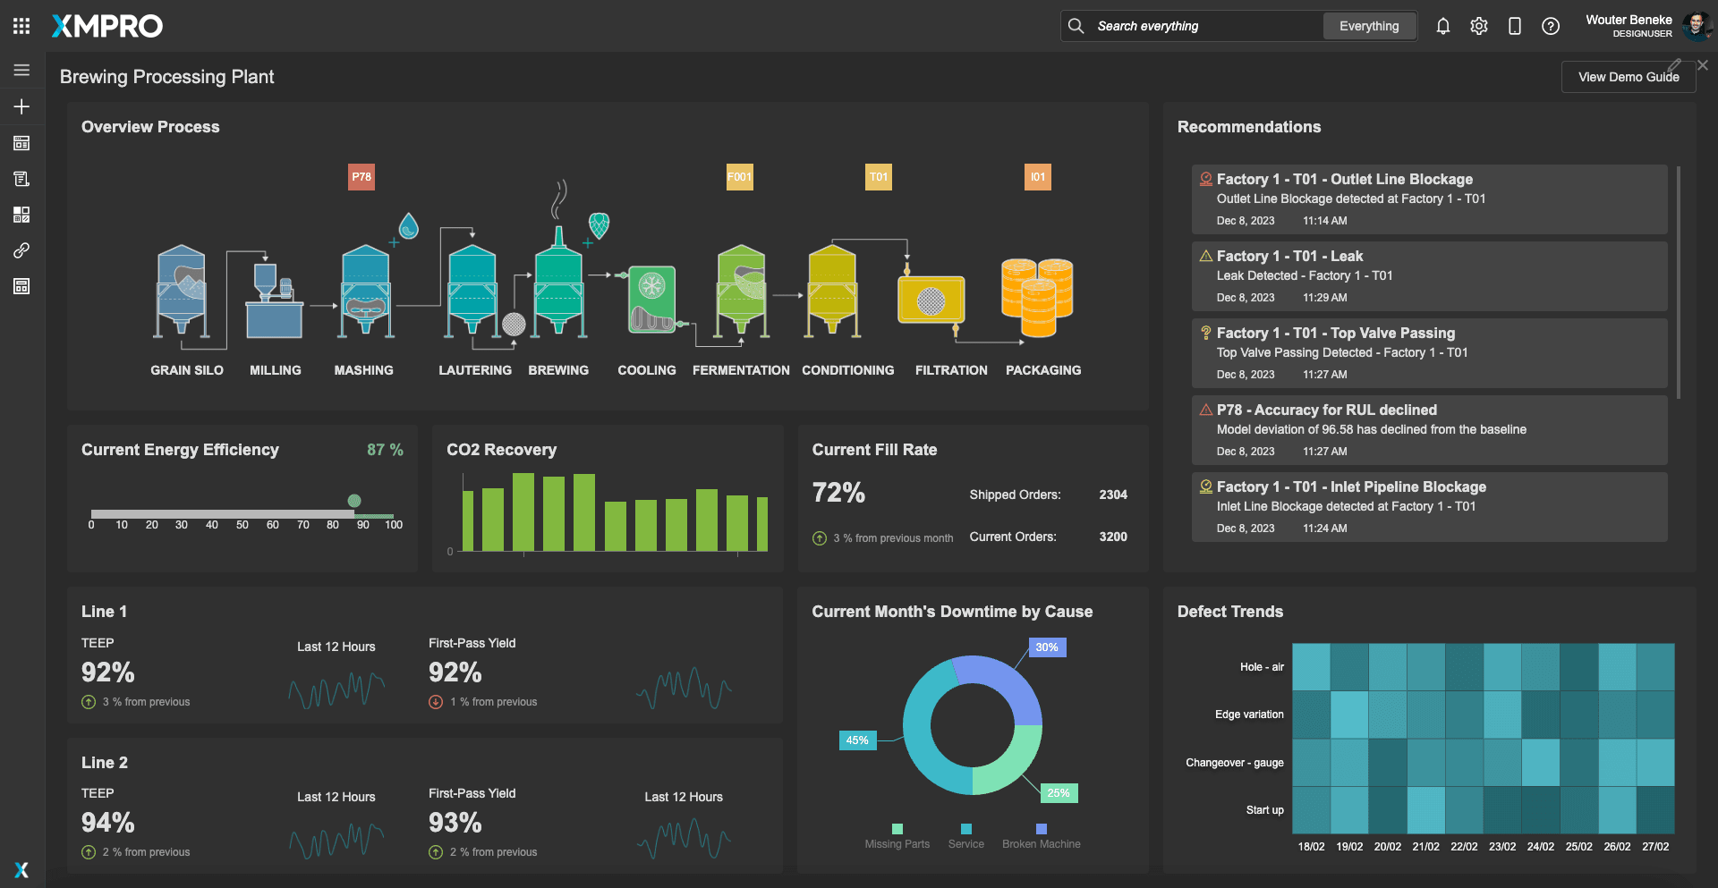Image resolution: width=1718 pixels, height=888 pixels.
Task: Click the F001 tag above Fermentation
Action: click(x=739, y=177)
